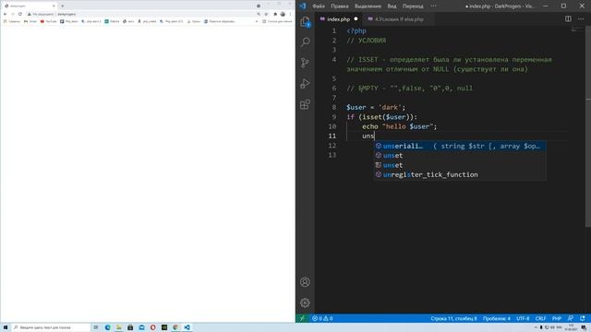The width and height of the screenshot is (591, 332).
Task: Reload the page in Chrome
Action: [20, 14]
